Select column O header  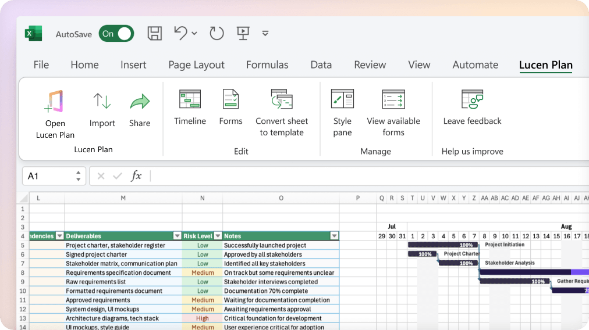point(281,198)
